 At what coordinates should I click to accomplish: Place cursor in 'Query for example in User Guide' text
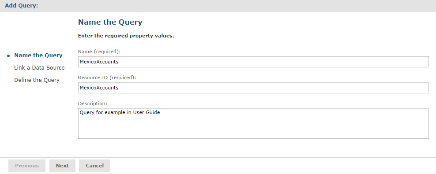pyautogui.click(x=120, y=113)
